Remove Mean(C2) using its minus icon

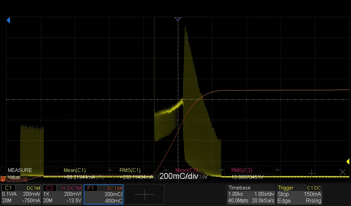pos(221,170)
